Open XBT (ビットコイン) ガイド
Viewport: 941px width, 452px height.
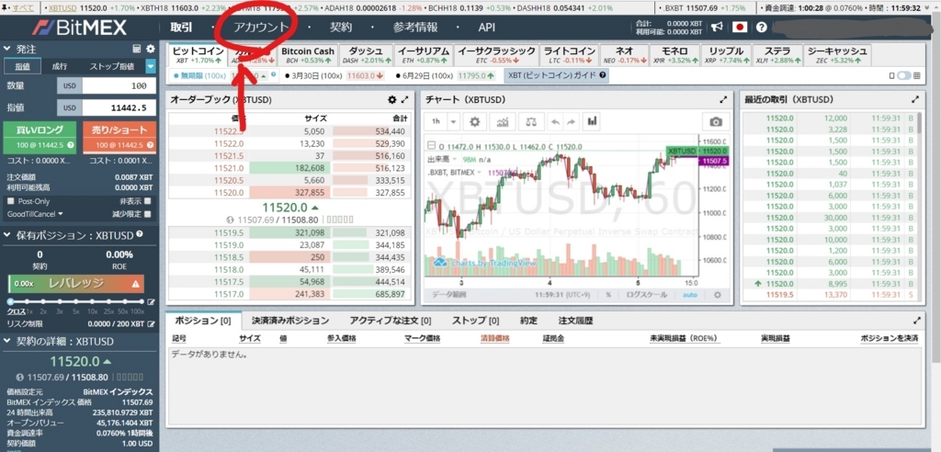tap(556, 75)
